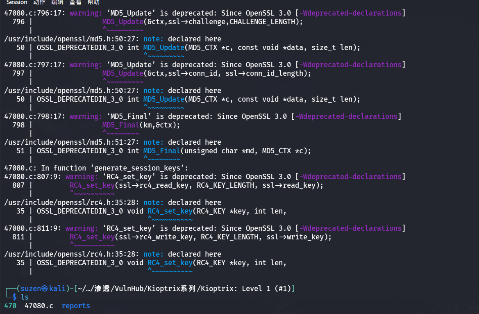Open the 编辑 menu
The width and height of the screenshot is (479, 314).
pyautogui.click(x=57, y=2)
